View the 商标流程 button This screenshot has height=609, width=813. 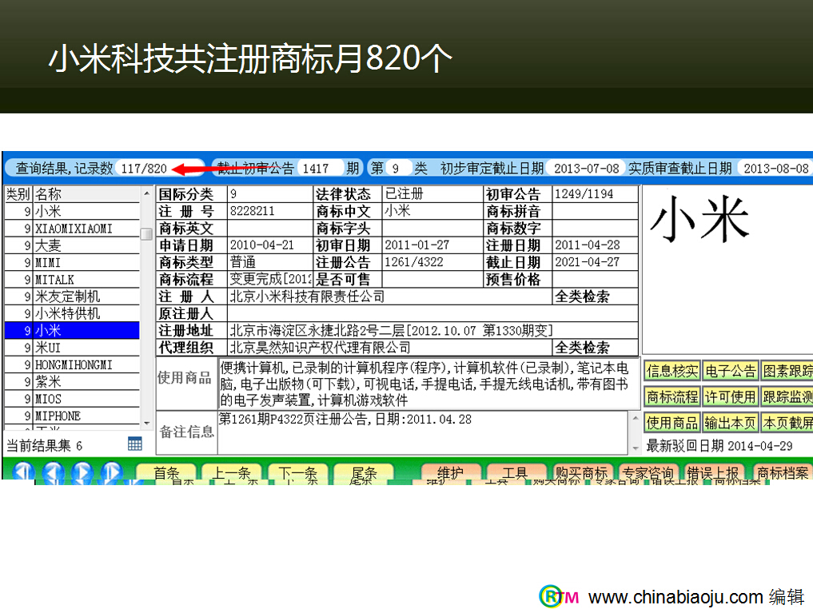(672, 396)
